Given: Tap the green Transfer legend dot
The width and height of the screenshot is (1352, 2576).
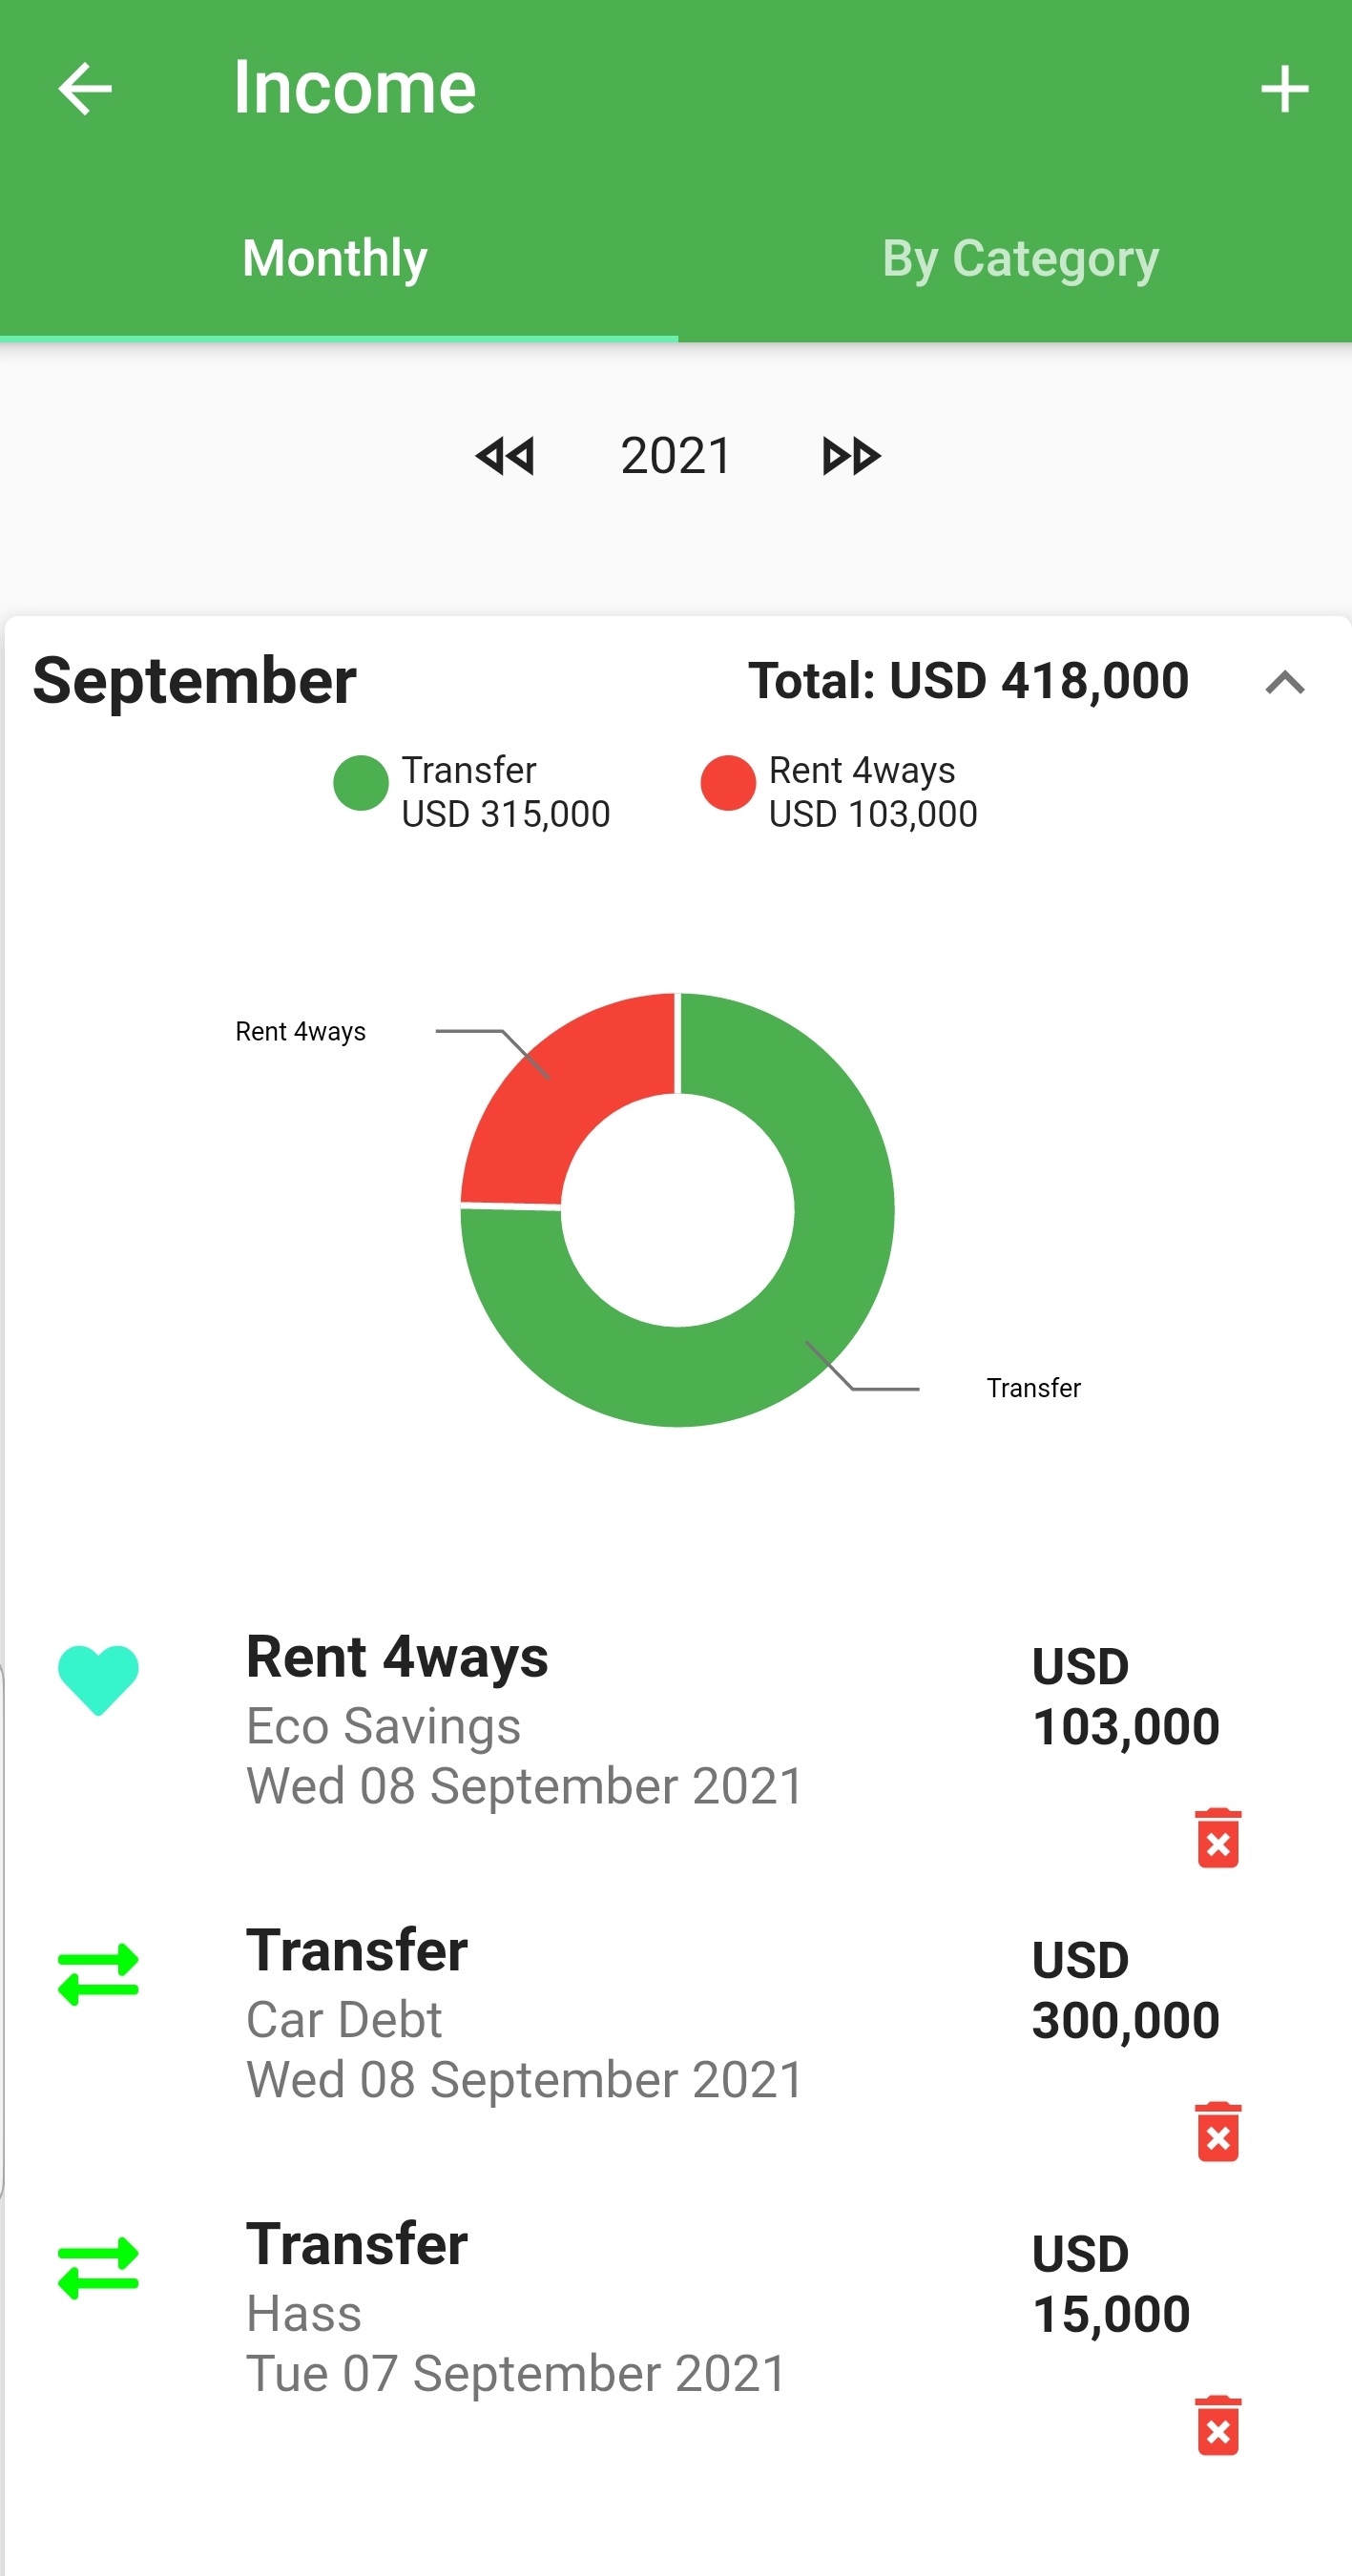Looking at the screenshot, I should 361,783.
